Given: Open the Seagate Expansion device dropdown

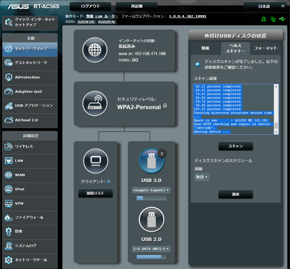Looking at the screenshot, I should (151, 190).
